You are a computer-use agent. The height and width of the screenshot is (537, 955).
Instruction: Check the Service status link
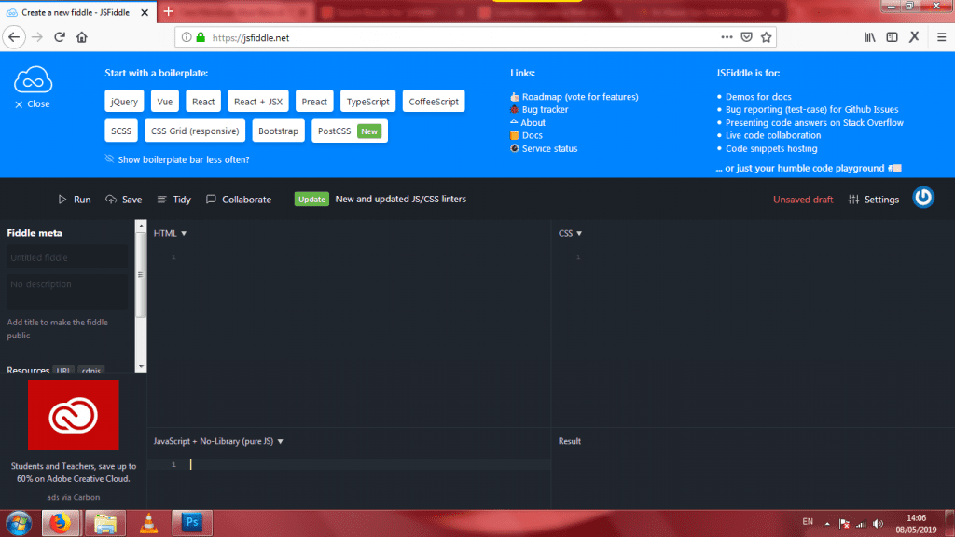544,148
